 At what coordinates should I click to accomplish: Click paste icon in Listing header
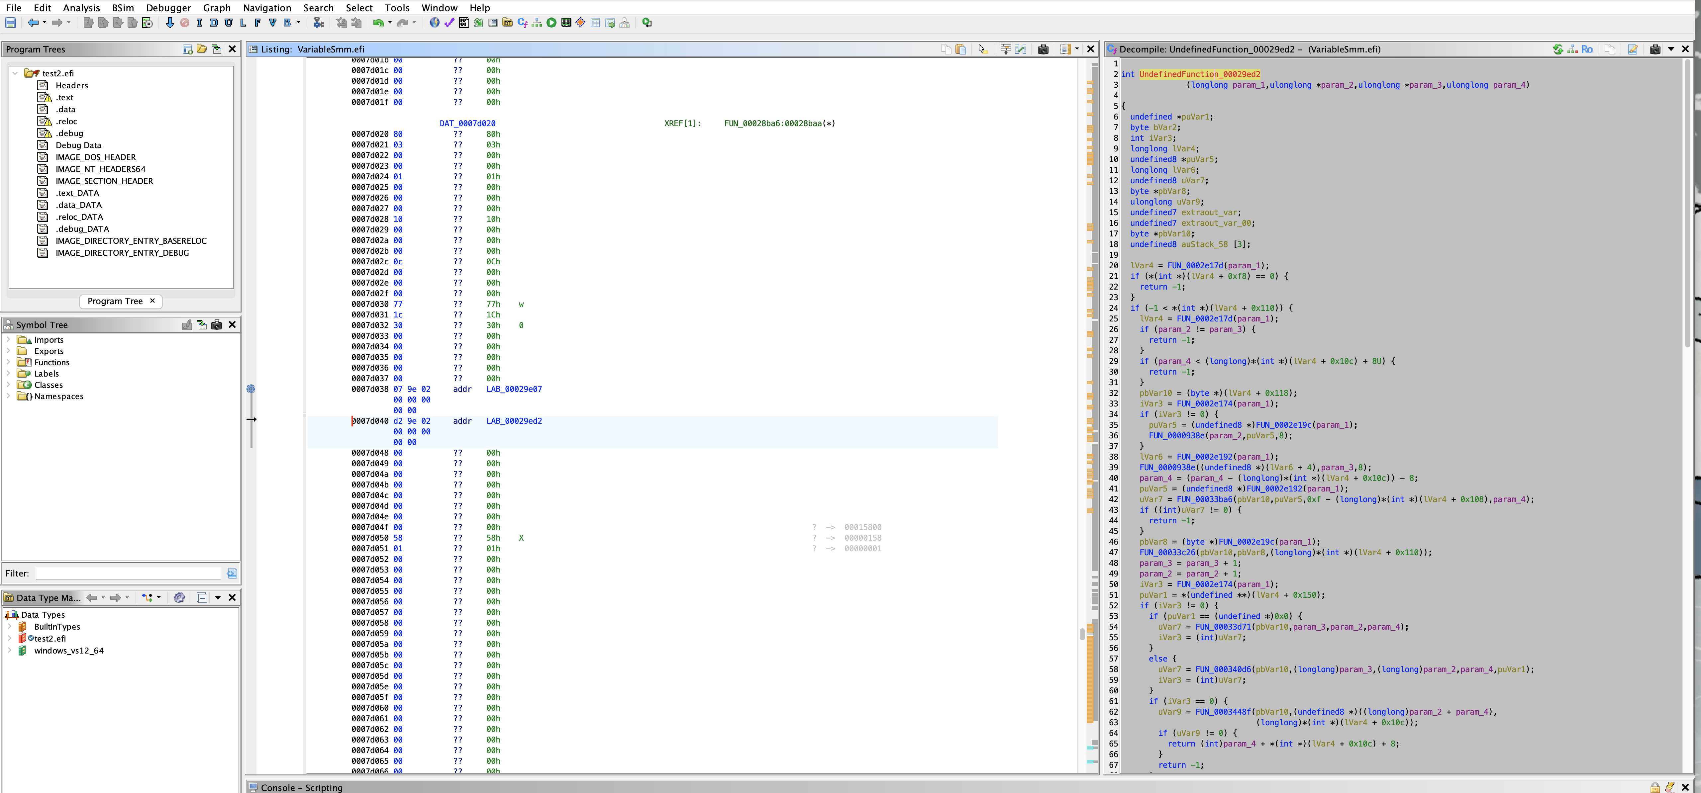pos(961,49)
